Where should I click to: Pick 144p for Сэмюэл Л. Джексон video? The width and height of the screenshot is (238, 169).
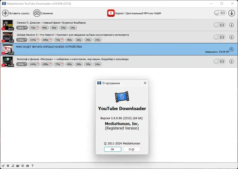tap(73, 28)
